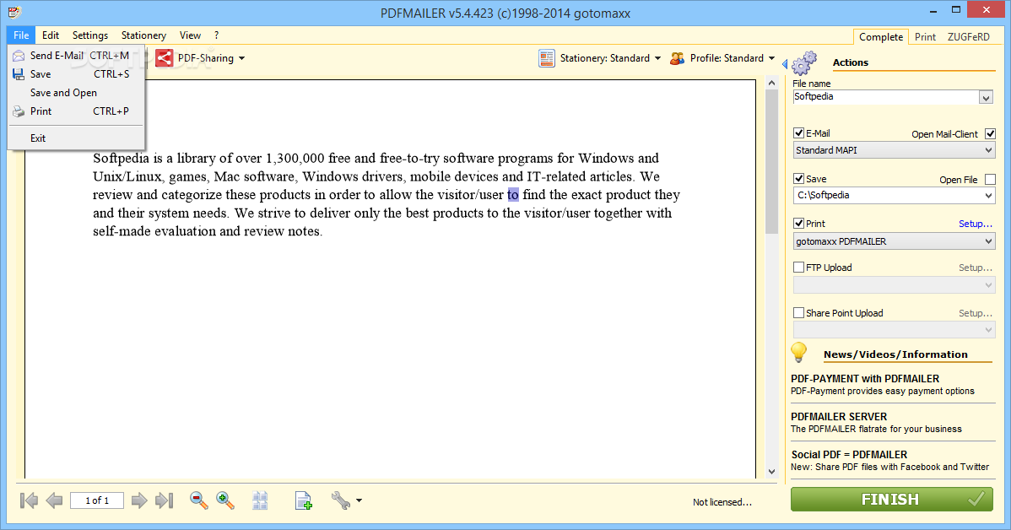Image resolution: width=1011 pixels, height=530 pixels.
Task: Switch to the Print tab
Action: point(925,37)
